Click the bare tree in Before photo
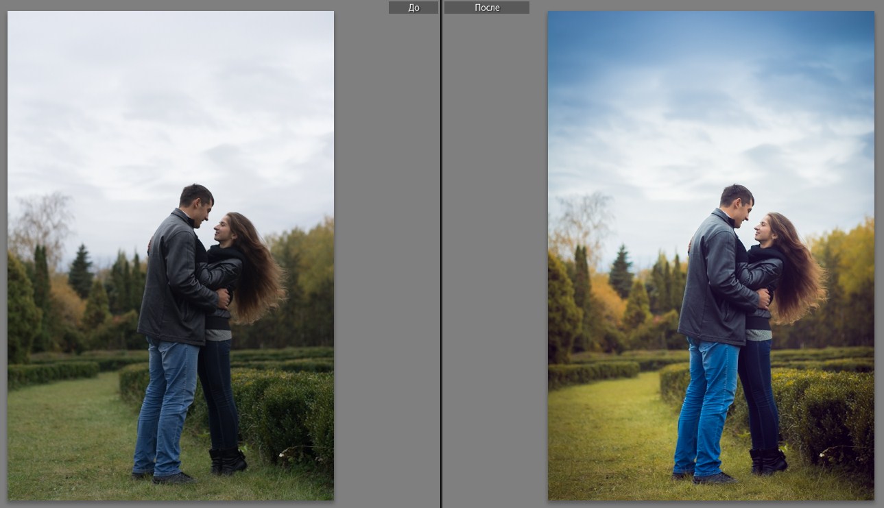Image resolution: width=884 pixels, height=508 pixels. [x=41, y=221]
